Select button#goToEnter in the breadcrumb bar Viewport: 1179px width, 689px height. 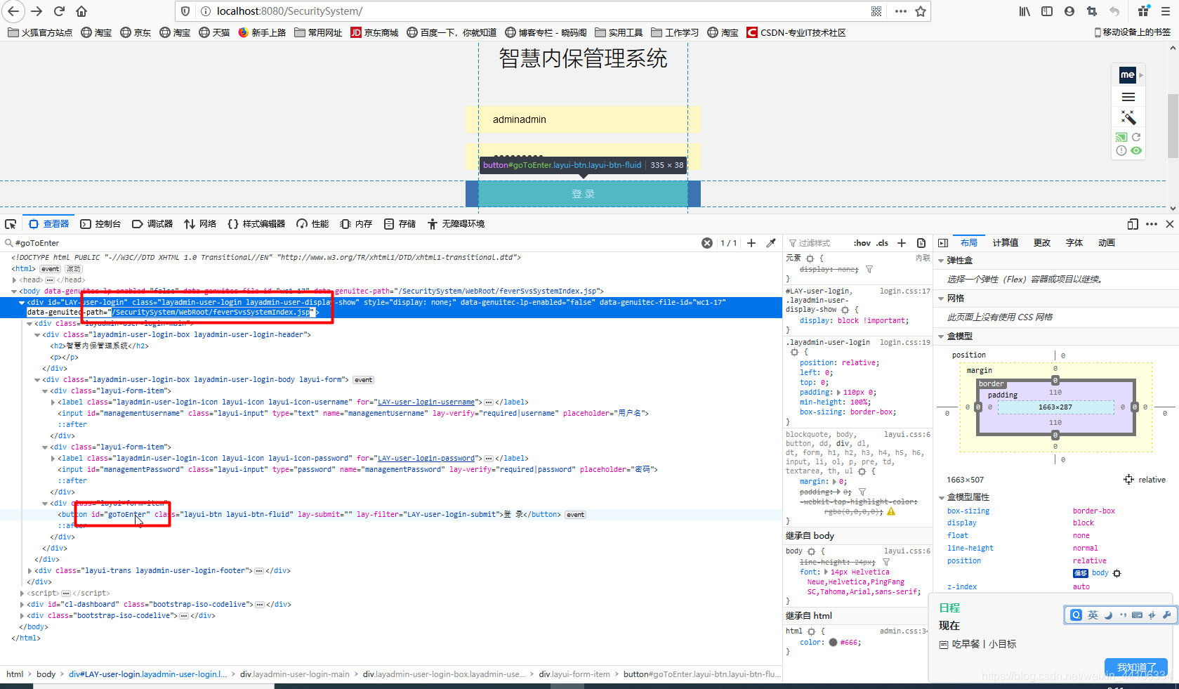point(702,674)
